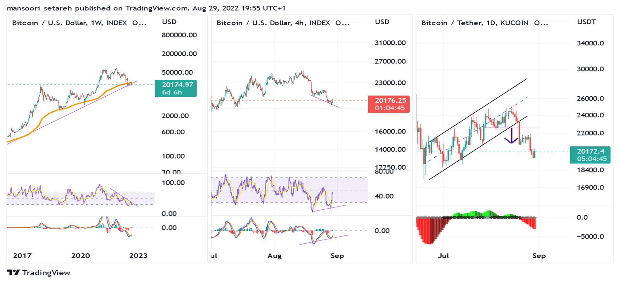Open the USD currency selector on 4h chart
620x282 pixels.
(x=382, y=22)
